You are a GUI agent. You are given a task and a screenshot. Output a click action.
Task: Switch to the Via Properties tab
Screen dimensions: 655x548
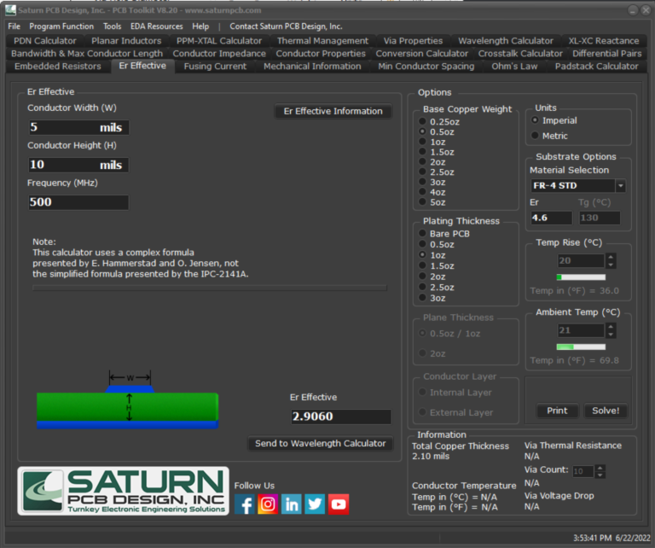tap(413, 40)
